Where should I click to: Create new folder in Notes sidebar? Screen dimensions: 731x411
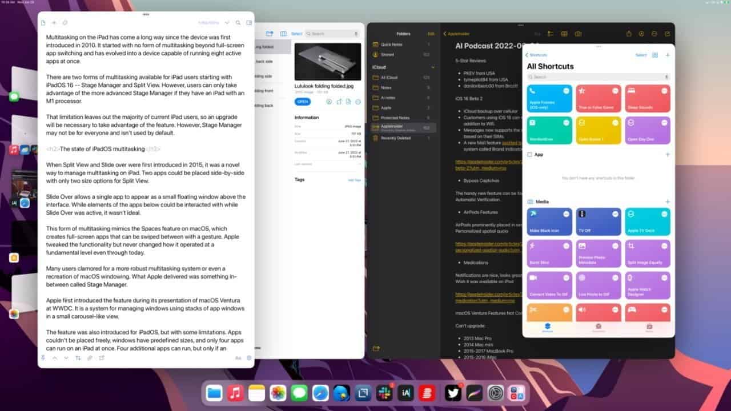tap(376, 348)
